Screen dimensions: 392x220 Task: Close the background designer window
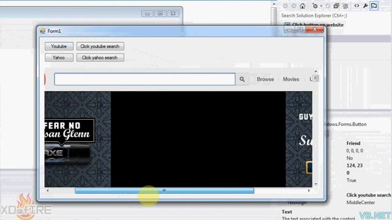click(173, 13)
